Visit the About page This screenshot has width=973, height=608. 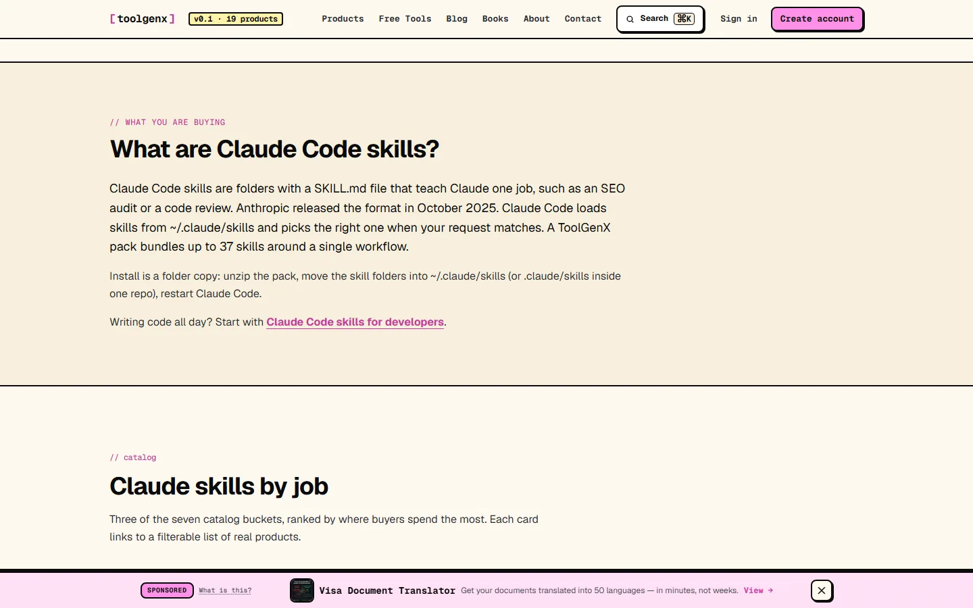tap(537, 19)
